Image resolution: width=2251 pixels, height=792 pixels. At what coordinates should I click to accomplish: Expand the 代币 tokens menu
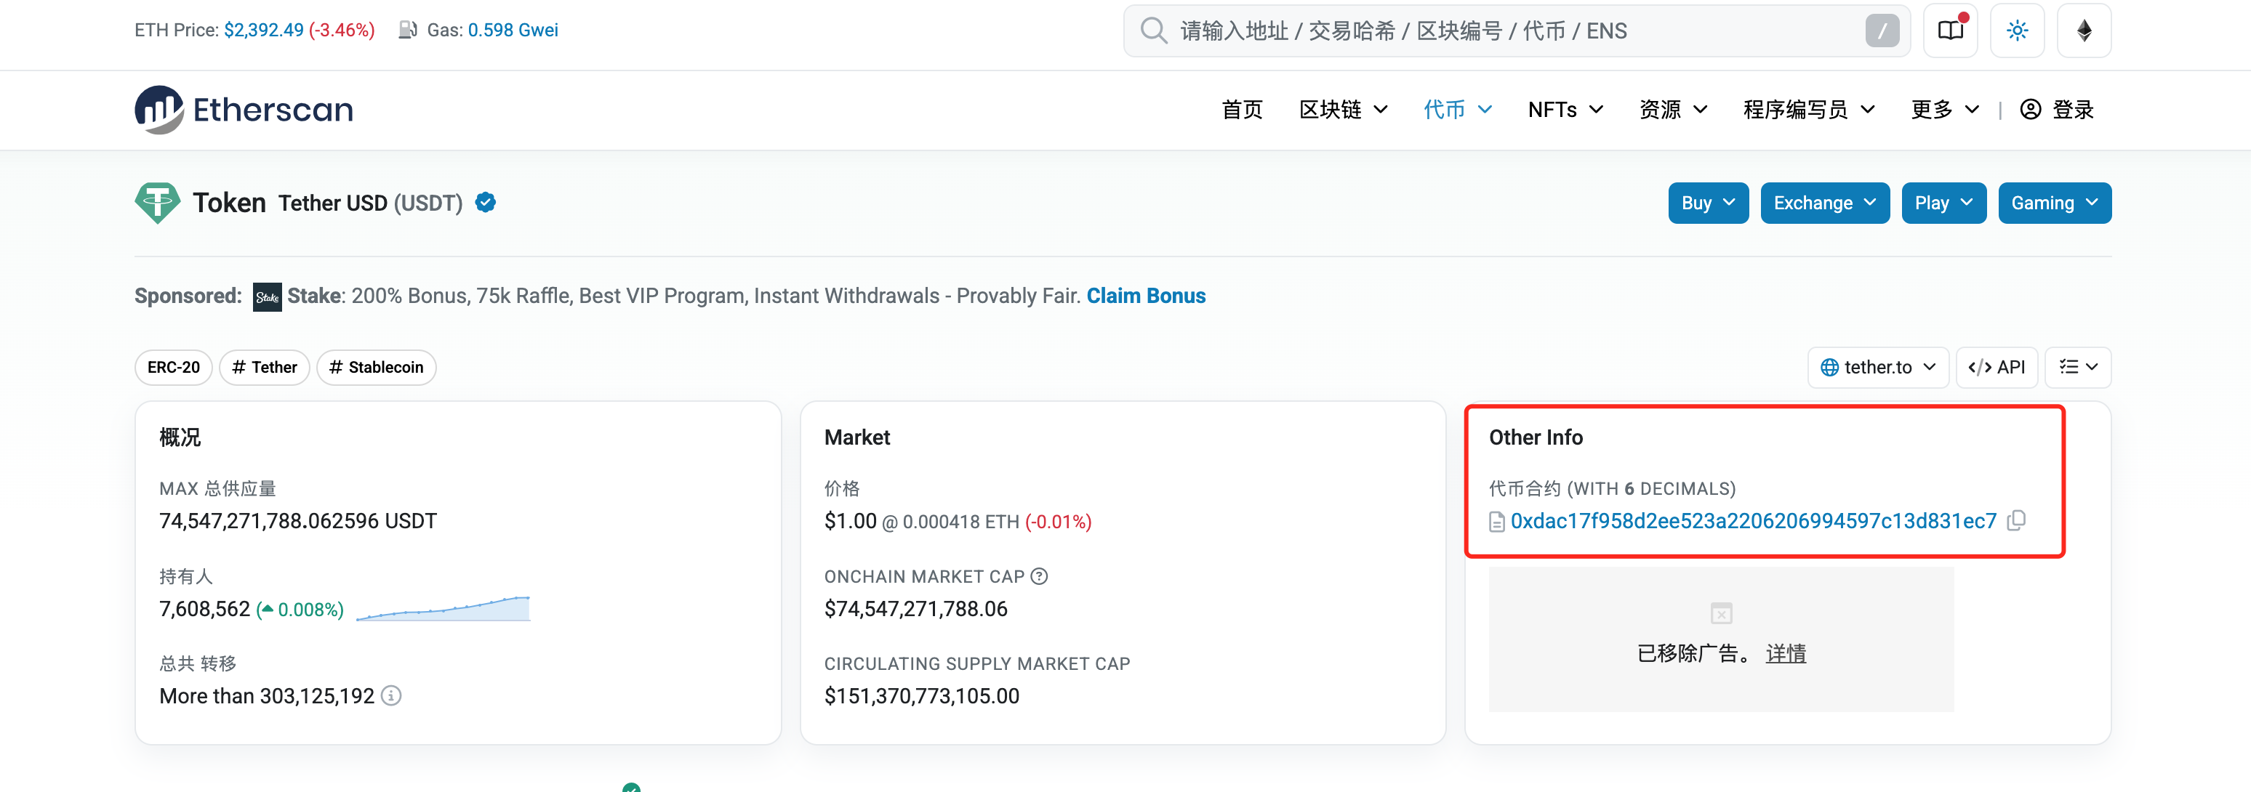point(1458,110)
